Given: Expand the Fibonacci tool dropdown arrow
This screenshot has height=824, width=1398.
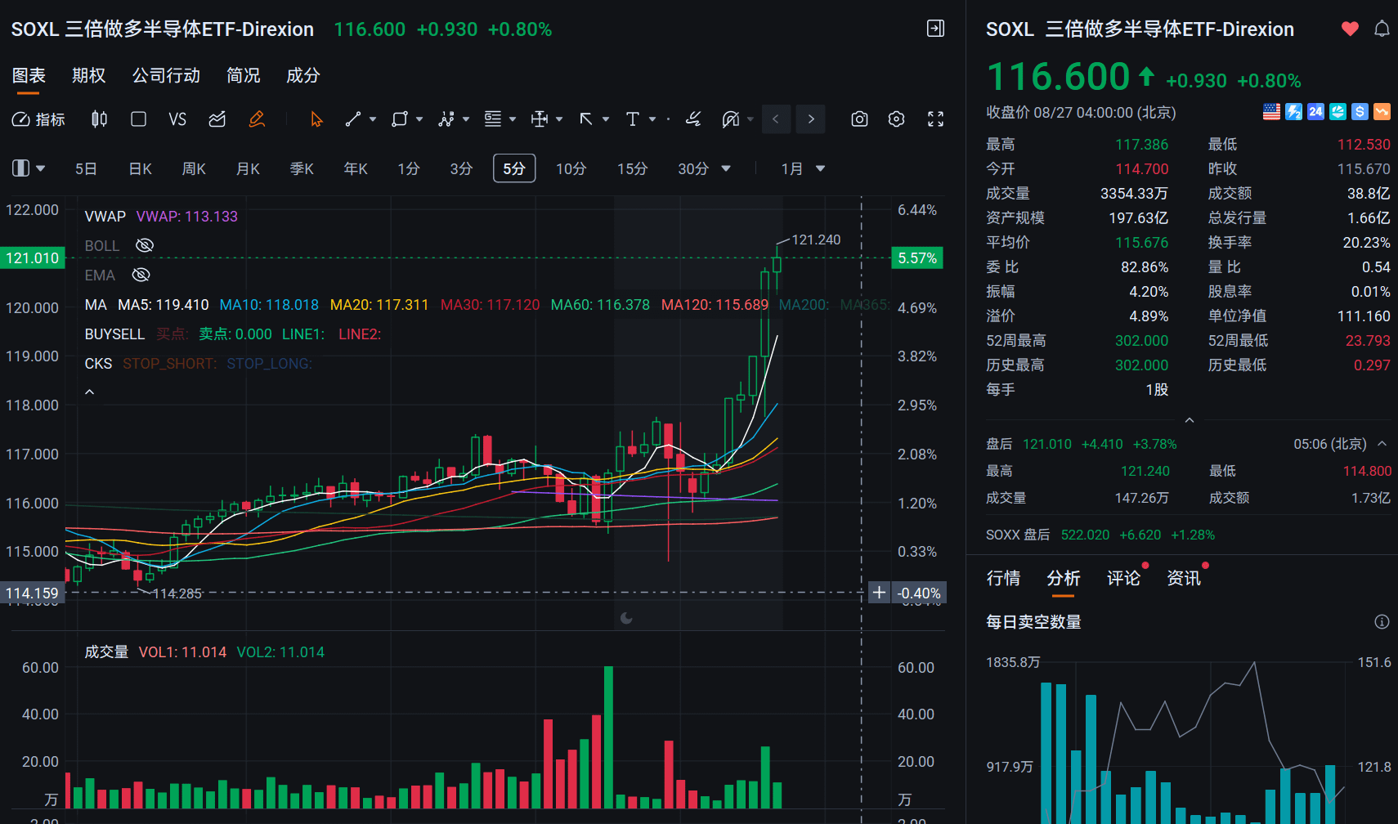Looking at the screenshot, I should coord(513,119).
